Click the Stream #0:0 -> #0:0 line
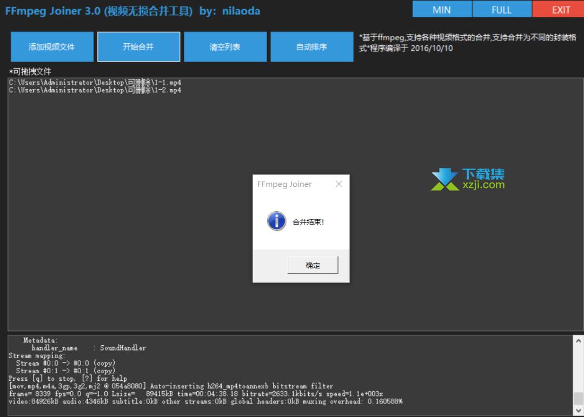The image size is (584, 417). [x=65, y=363]
